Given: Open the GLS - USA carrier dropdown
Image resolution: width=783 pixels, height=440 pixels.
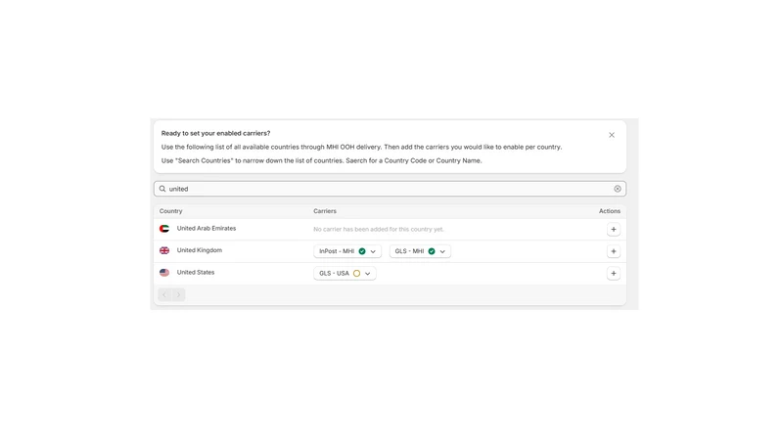Looking at the screenshot, I should (345, 273).
